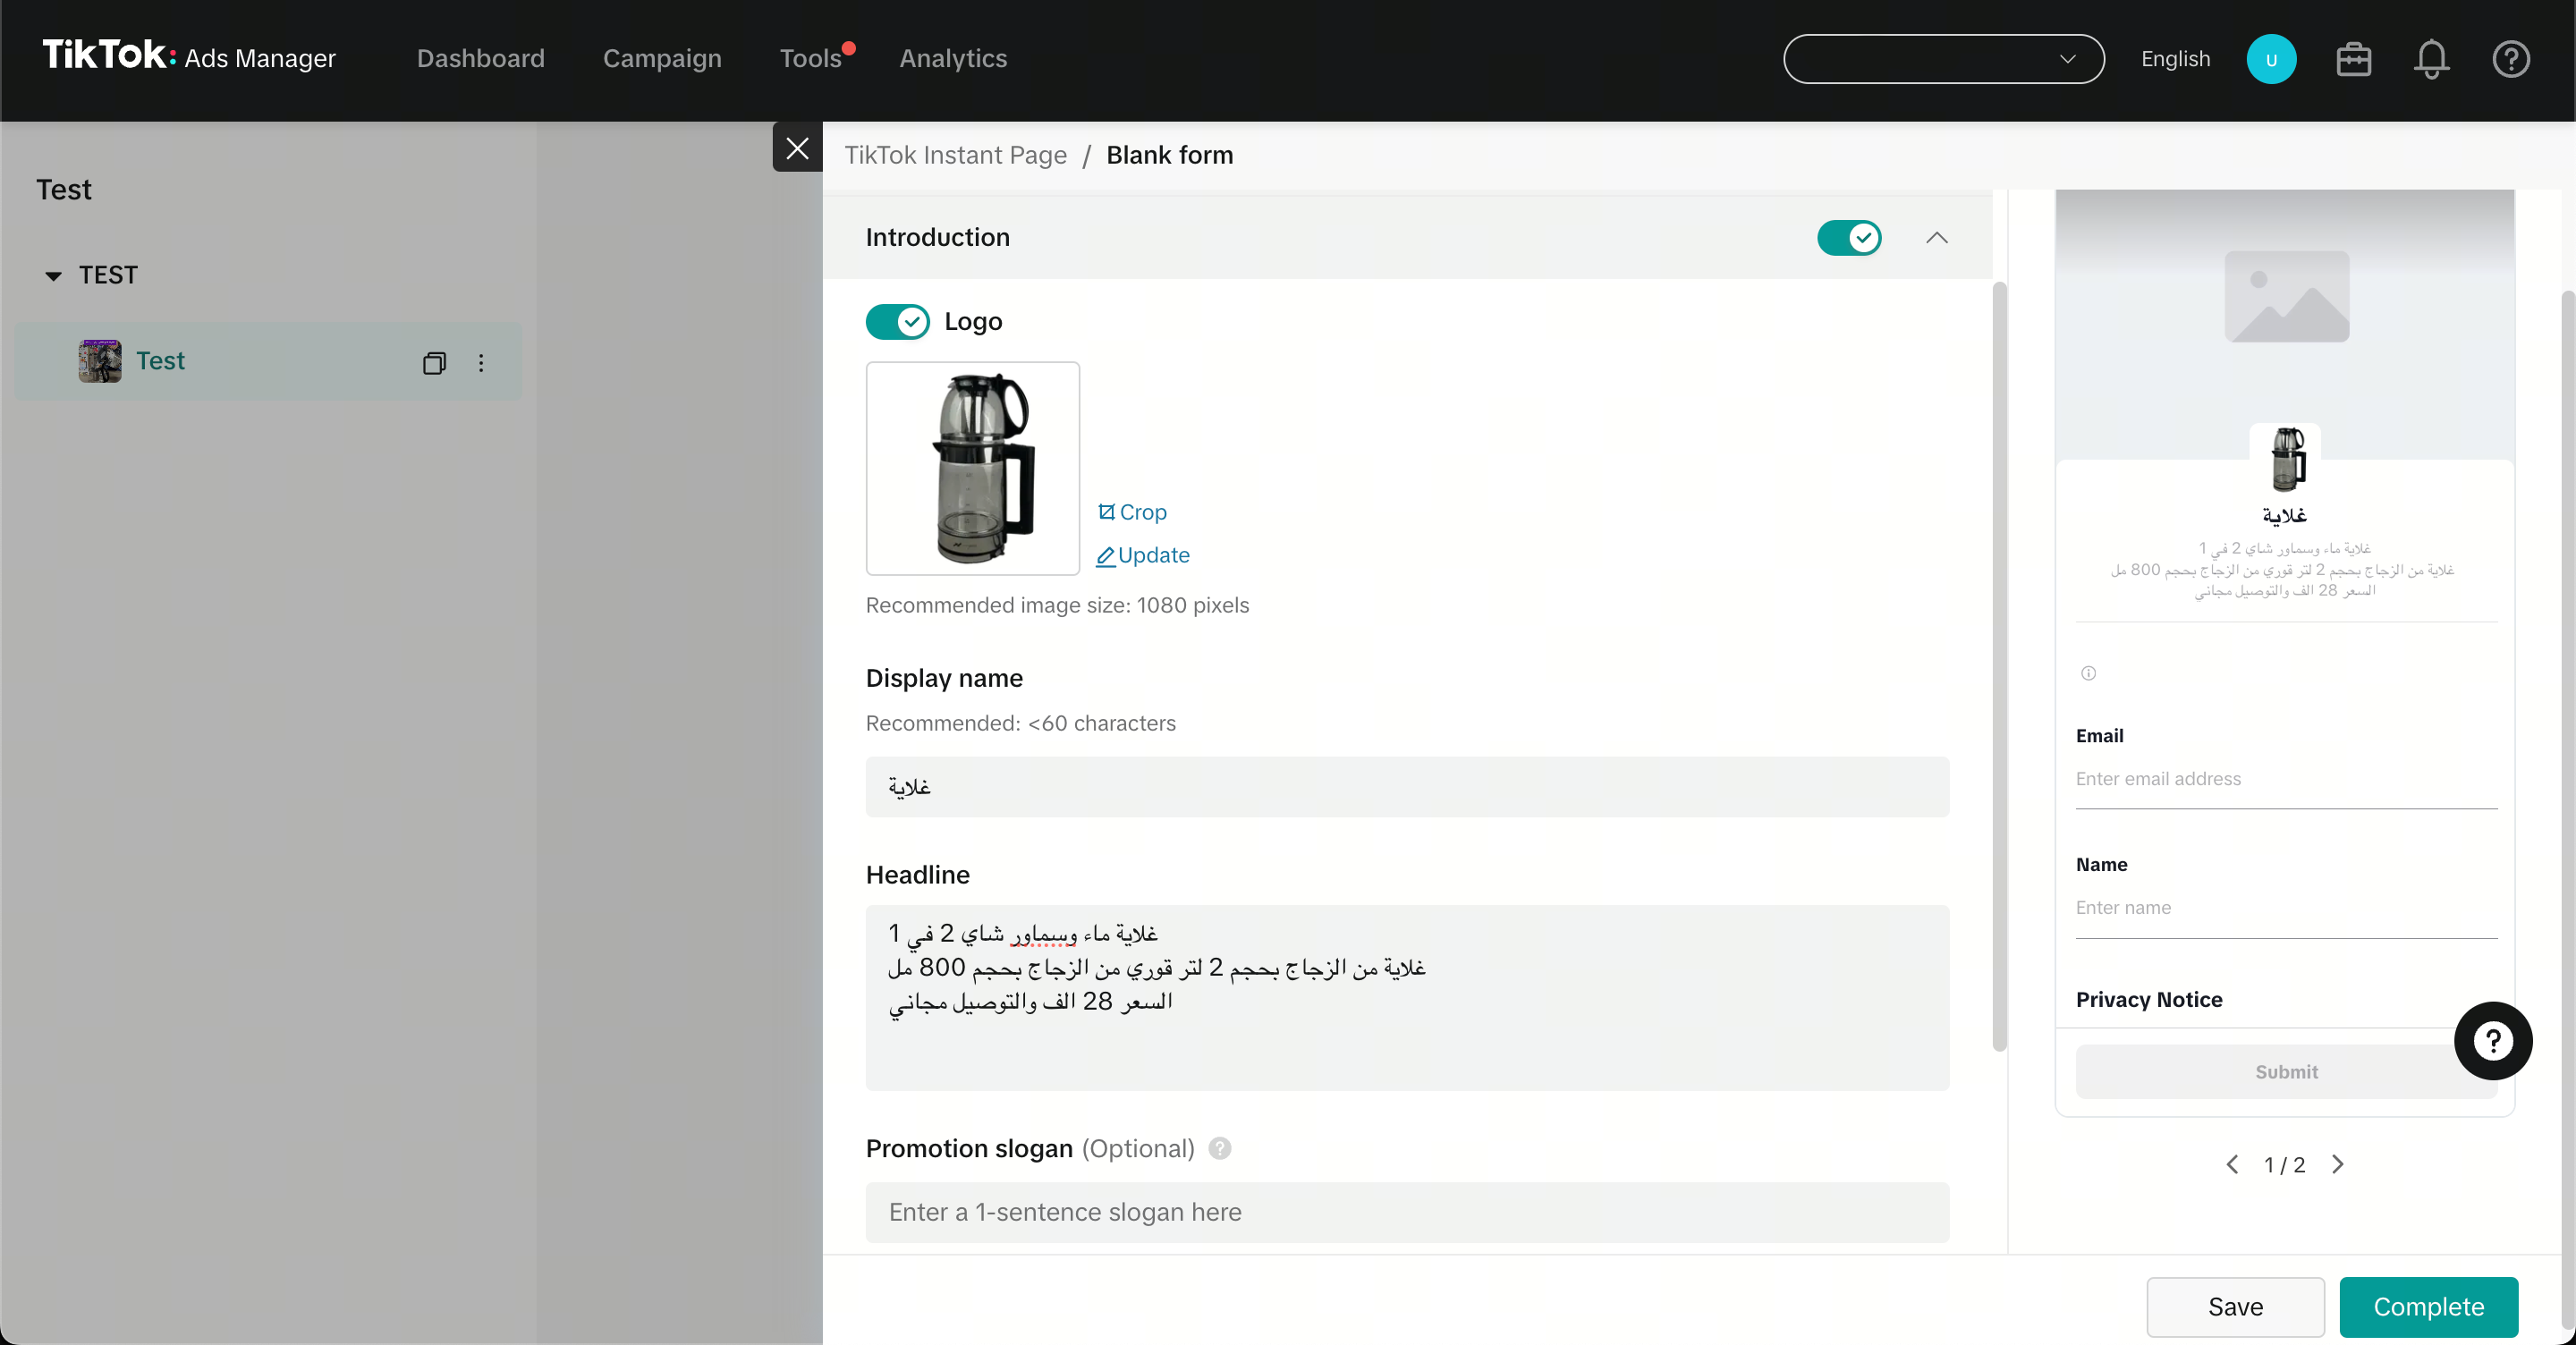Click the Promotion slogan help tooltip icon

(x=1219, y=1148)
